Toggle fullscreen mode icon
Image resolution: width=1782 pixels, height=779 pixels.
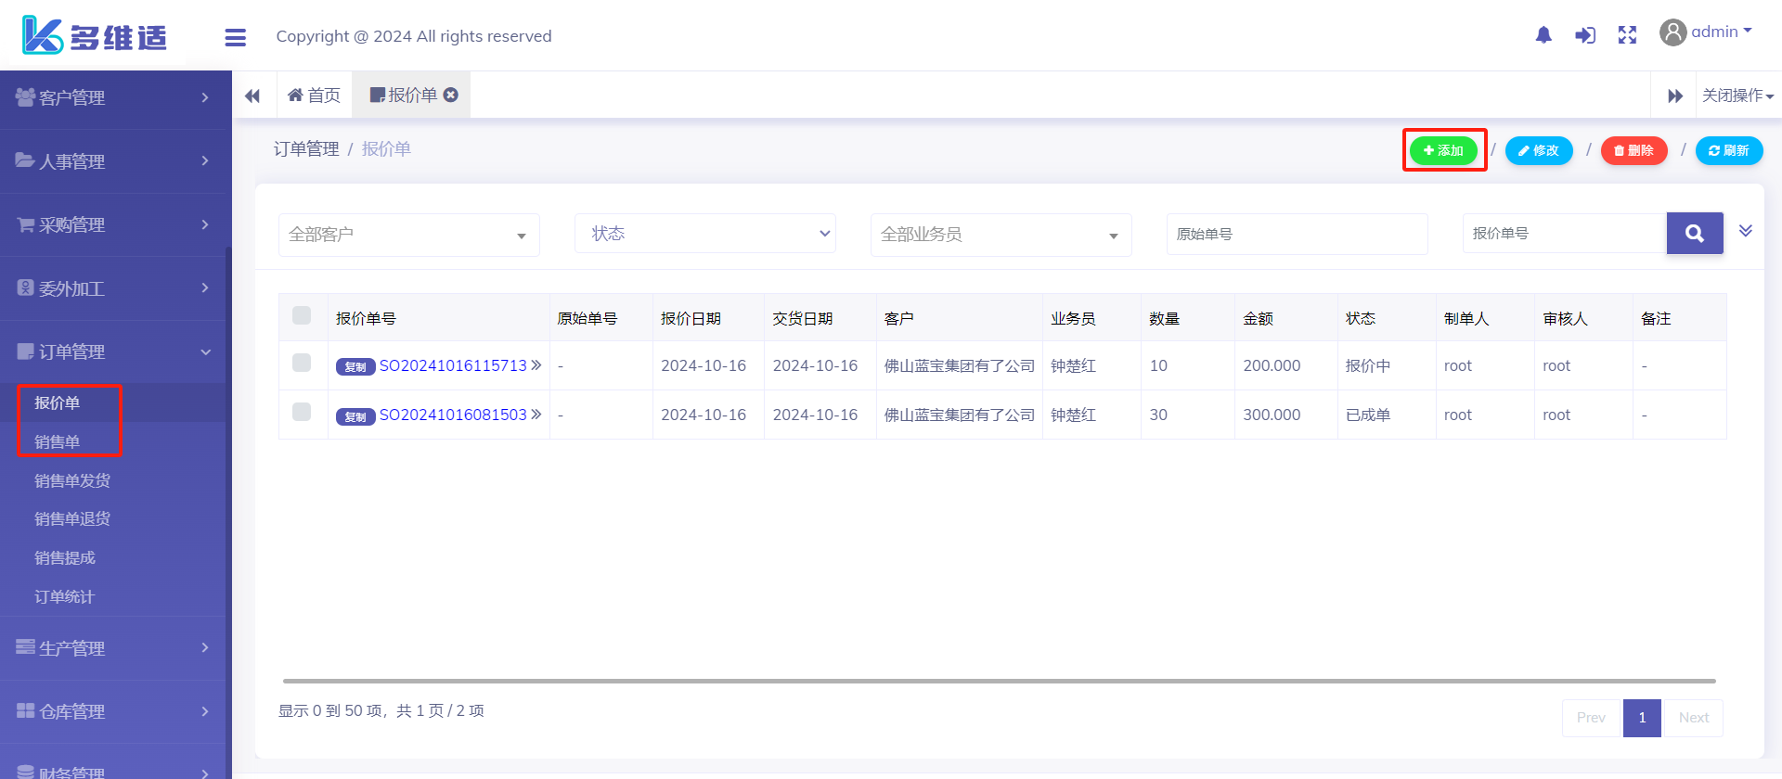tap(1627, 35)
